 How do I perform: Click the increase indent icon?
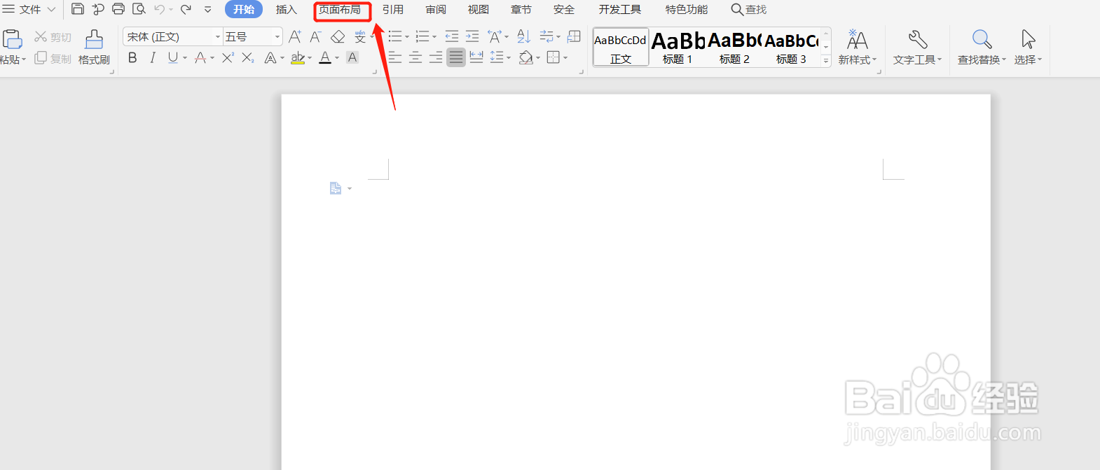pos(473,36)
